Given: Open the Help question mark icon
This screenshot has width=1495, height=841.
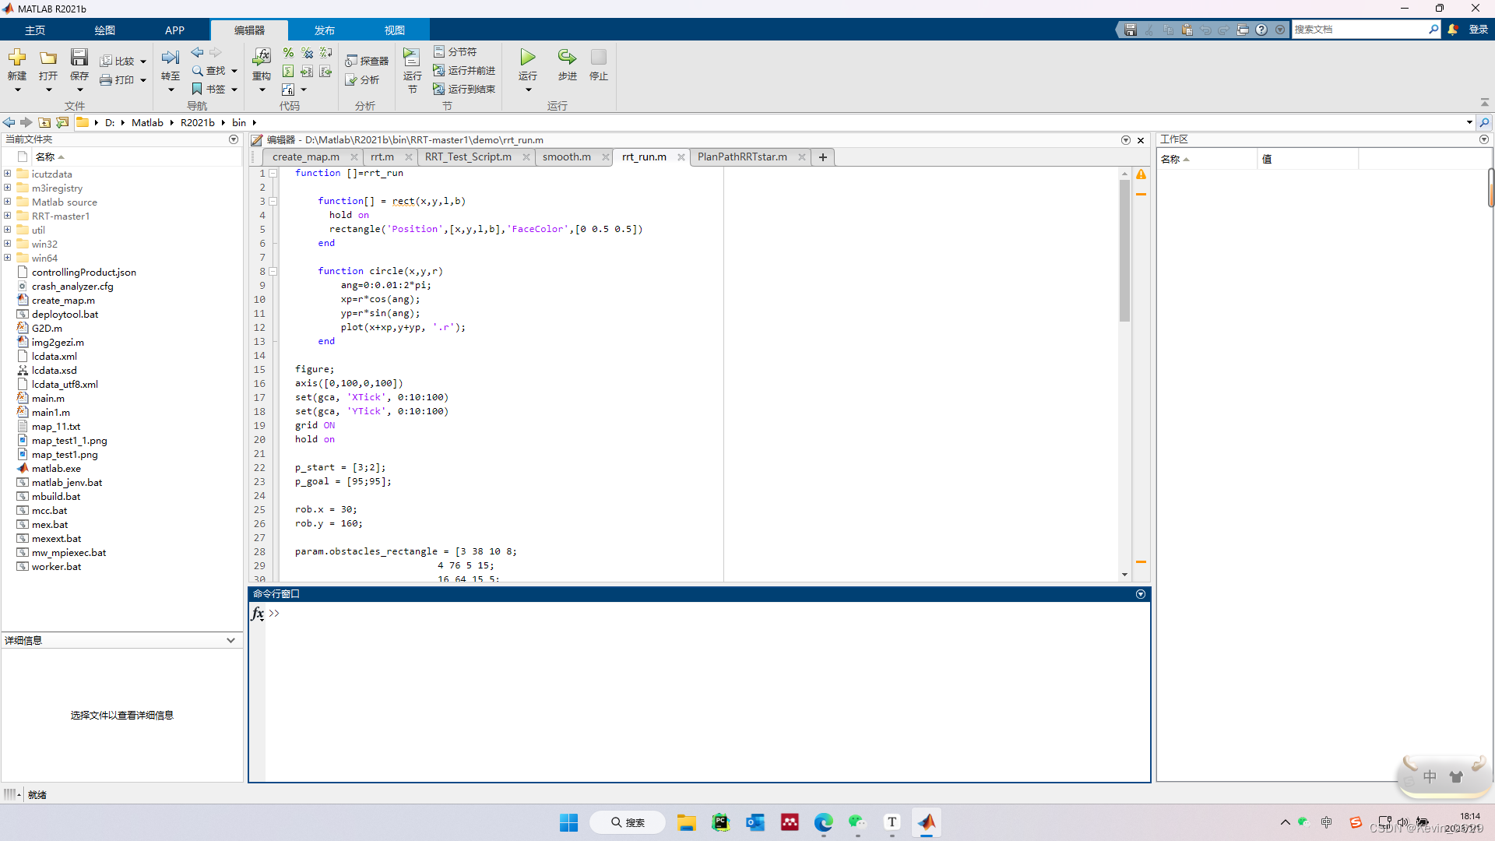Looking at the screenshot, I should 1261,30.
